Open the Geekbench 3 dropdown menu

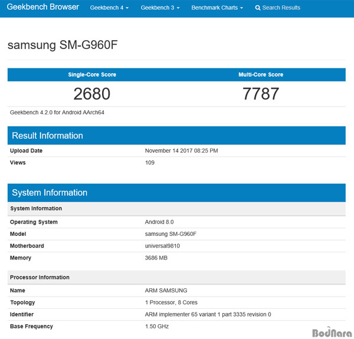[x=160, y=8]
